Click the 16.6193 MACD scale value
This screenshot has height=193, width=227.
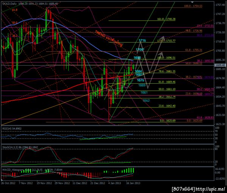[x=220, y=169]
